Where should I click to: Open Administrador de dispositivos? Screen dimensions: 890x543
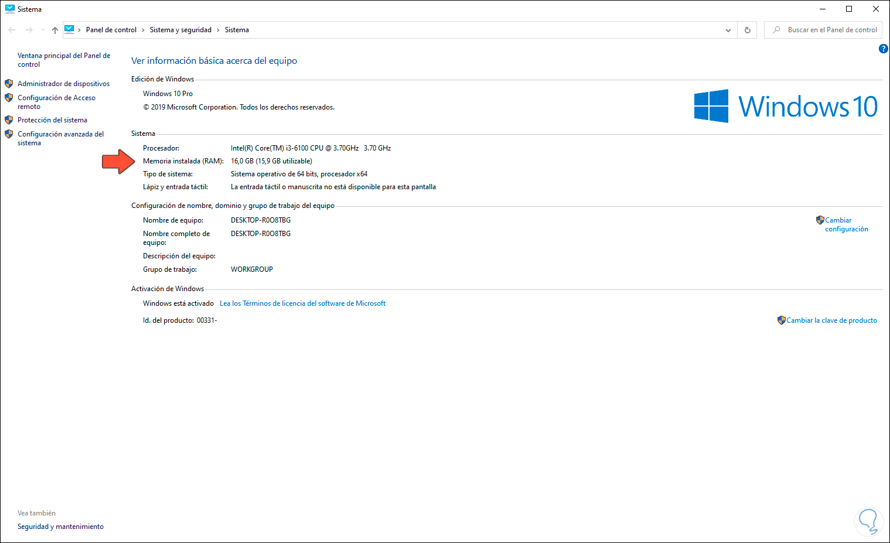[x=63, y=84]
